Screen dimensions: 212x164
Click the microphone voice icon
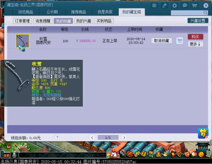point(14,155)
